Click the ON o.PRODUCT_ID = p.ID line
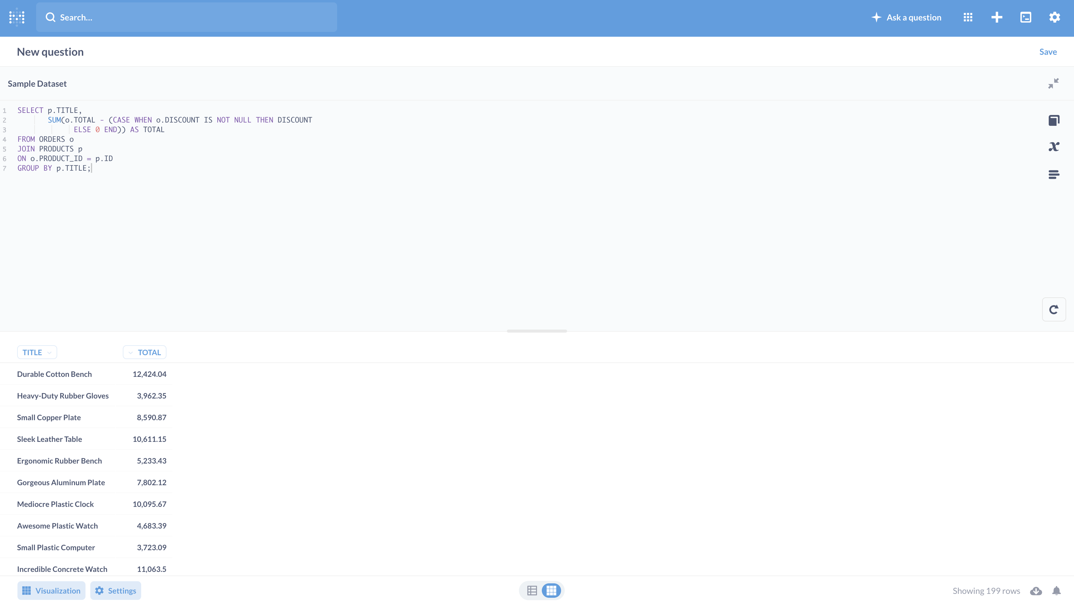The width and height of the screenshot is (1074, 605). click(65, 158)
